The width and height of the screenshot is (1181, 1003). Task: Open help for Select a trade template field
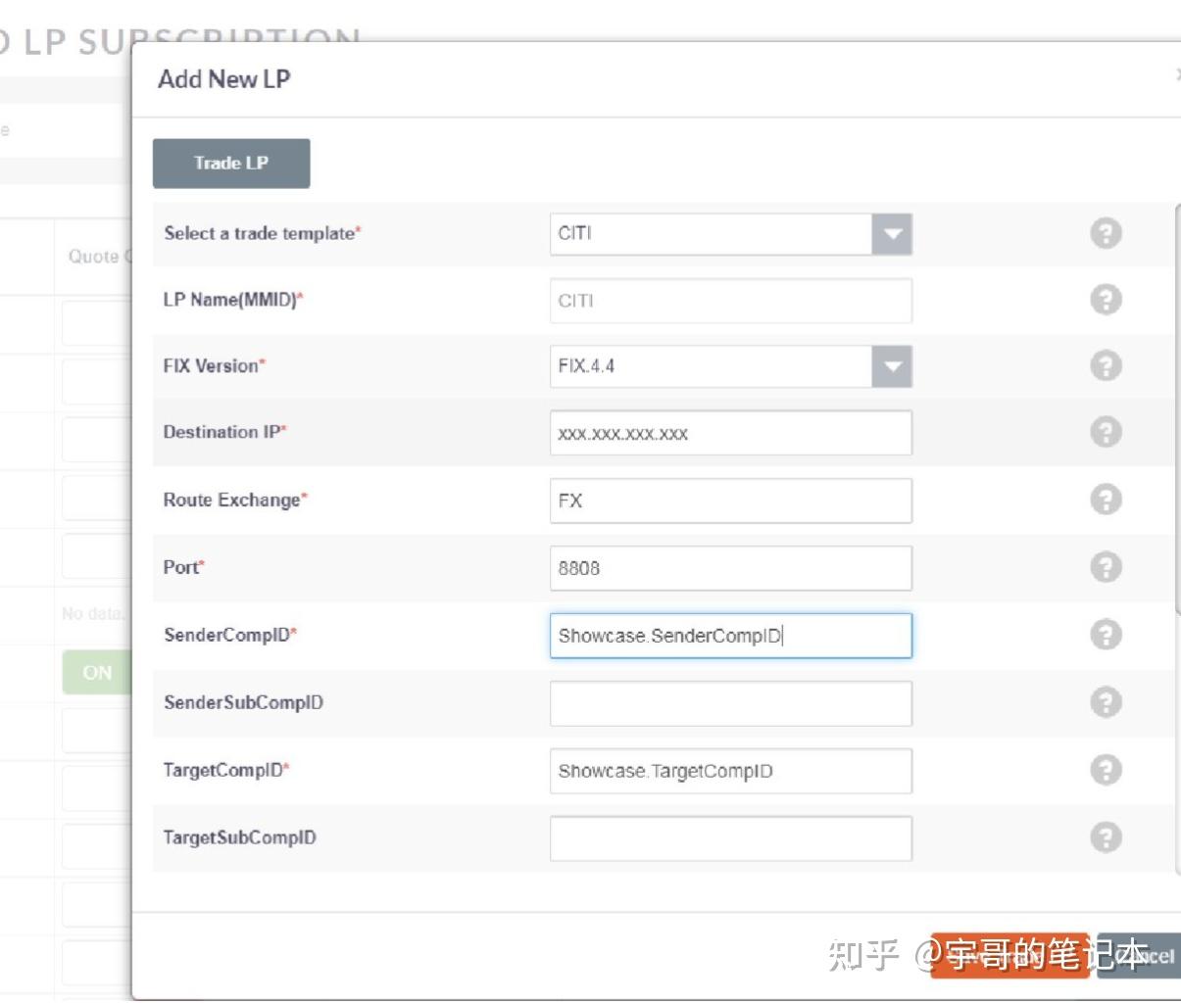point(1105,234)
